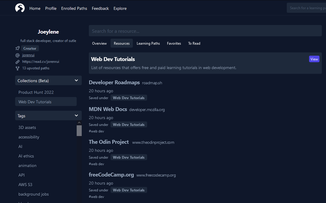326x203 pixels.
Task: Open the freeCodeCamp.org resource
Action: pyautogui.click(x=111, y=175)
